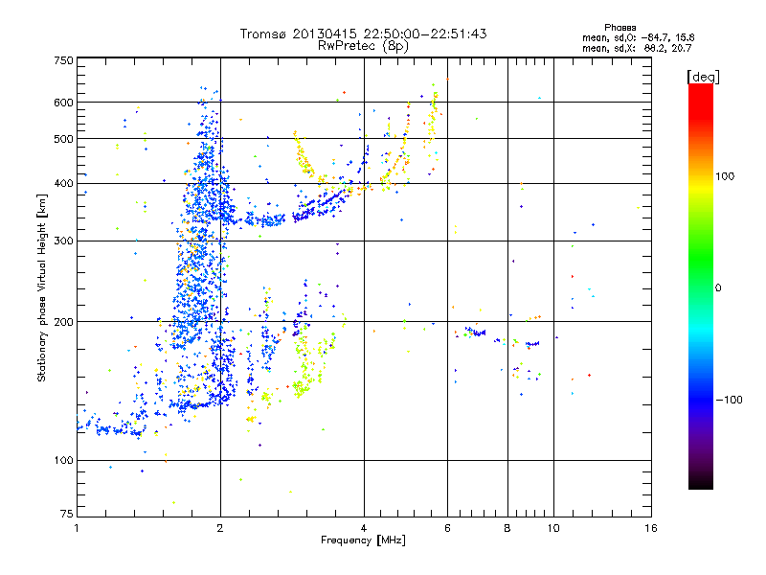The width and height of the screenshot is (766, 575).
Task: Click the x-axis "10" MHz tick label
Action: coord(553,528)
